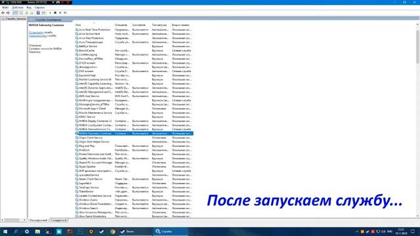Click the Службы taskbar button
Image resolution: width=420 pixels, height=236 pixels.
pyautogui.click(x=171, y=231)
